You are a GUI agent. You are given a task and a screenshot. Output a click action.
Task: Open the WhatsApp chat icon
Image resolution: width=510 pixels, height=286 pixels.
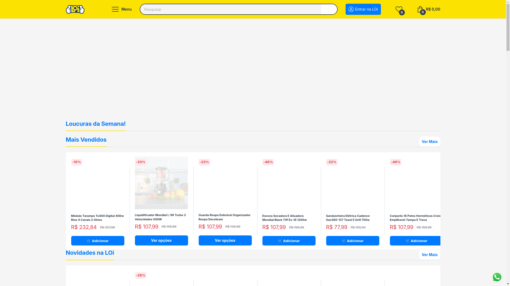pos(497,277)
